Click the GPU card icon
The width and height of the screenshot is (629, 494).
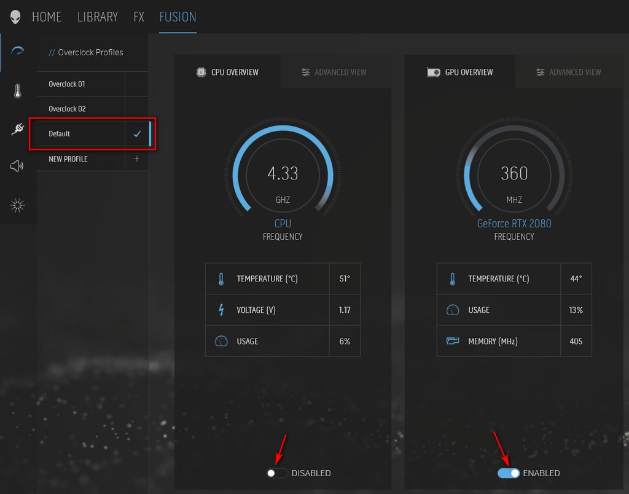click(x=434, y=73)
